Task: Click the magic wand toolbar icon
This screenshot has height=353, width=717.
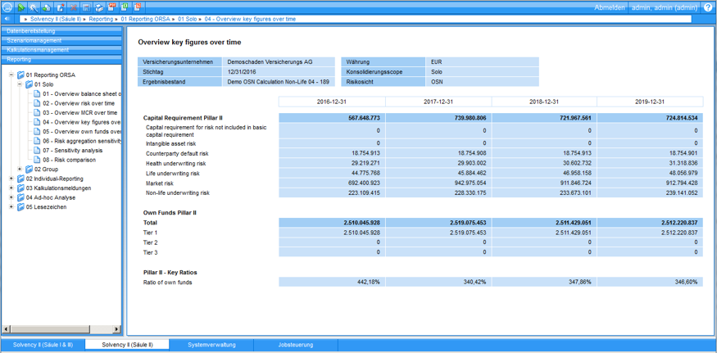Action: click(x=34, y=7)
